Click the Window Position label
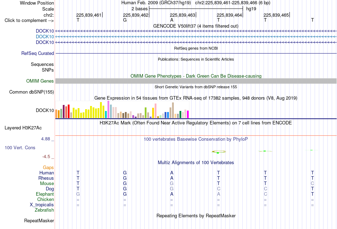This screenshot has height=229, width=337. 37,3
